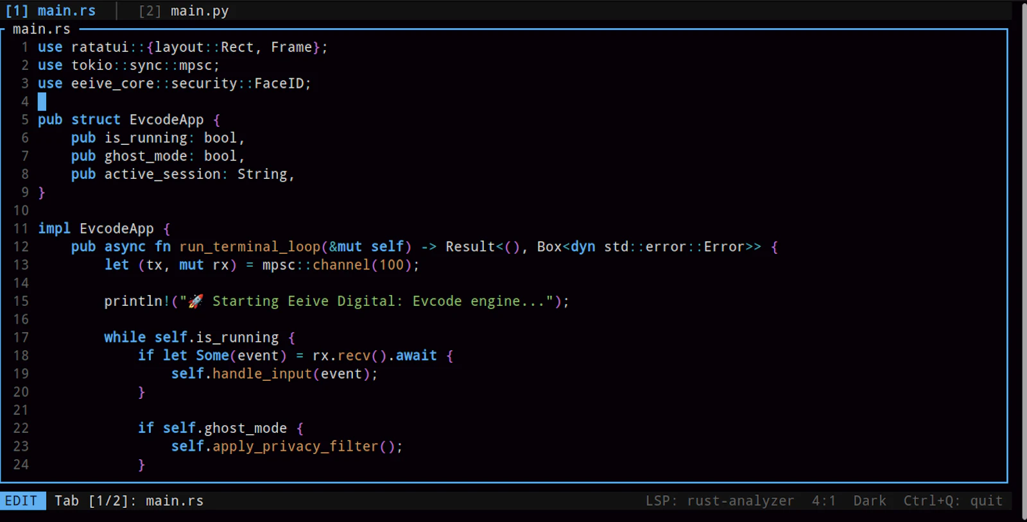This screenshot has height=522, width=1027.
Task: Click 'Some' on line 18
Action: pyautogui.click(x=212, y=355)
